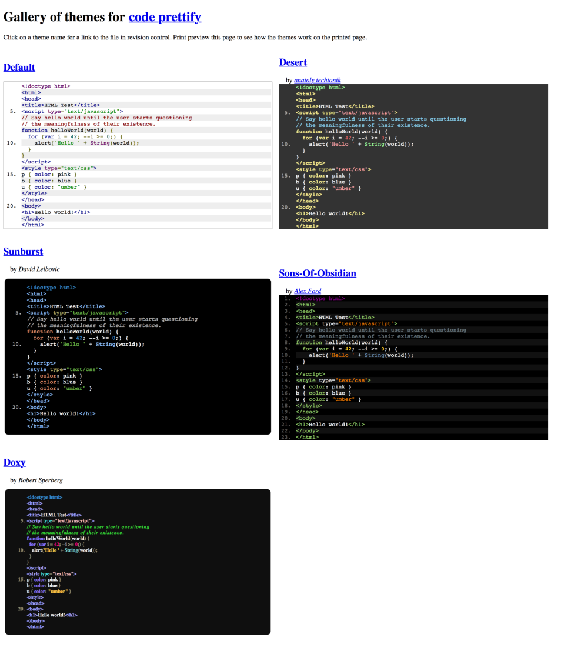Click 'u { color: "umber" }' in Sunburst sample
Screen dimensions: 568x651
click(x=59, y=388)
